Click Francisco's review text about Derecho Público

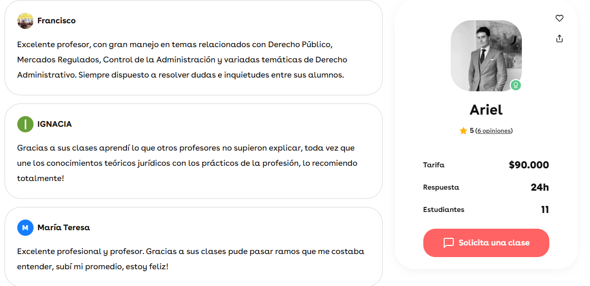[x=180, y=60]
